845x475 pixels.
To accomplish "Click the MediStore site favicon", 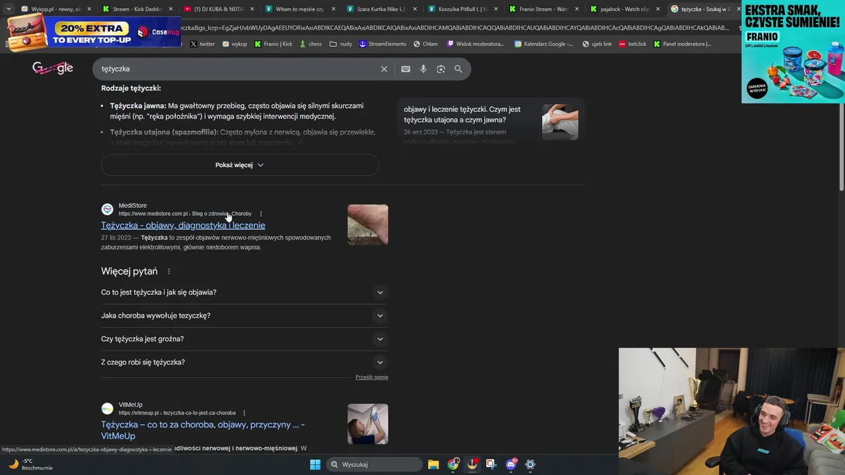I will [x=107, y=209].
